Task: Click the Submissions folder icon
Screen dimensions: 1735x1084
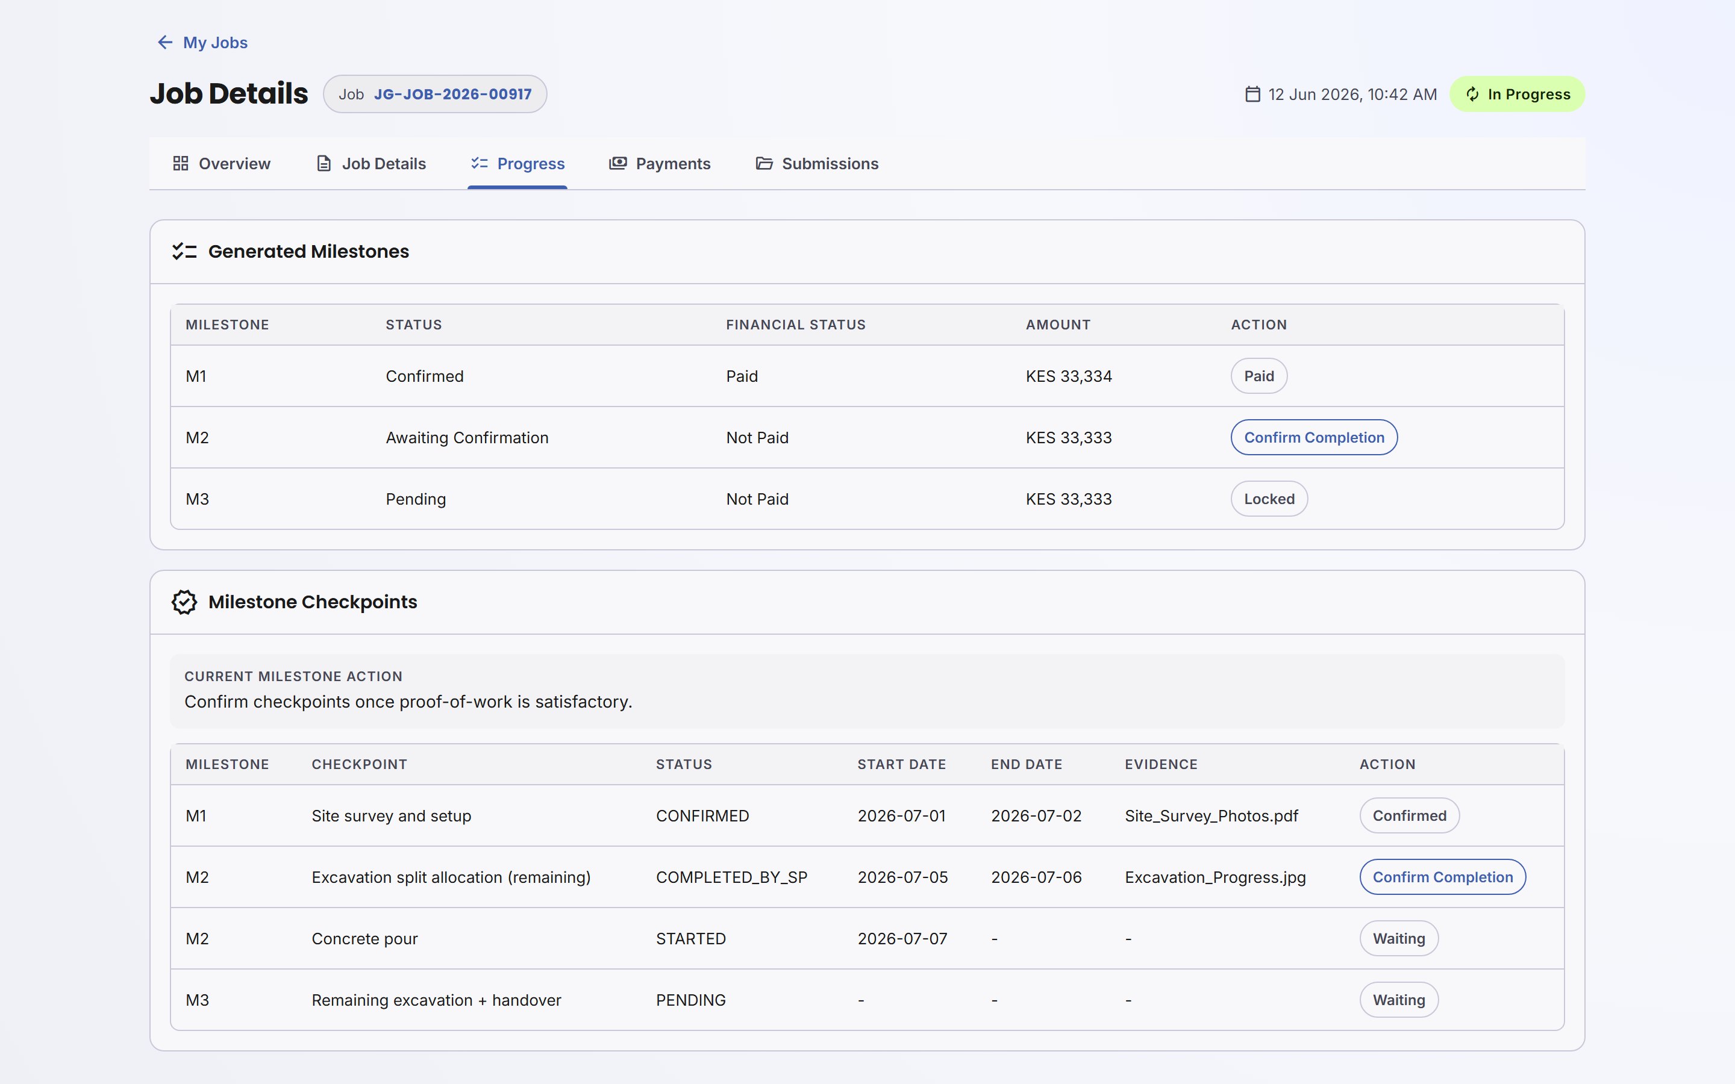Action: [x=764, y=163]
